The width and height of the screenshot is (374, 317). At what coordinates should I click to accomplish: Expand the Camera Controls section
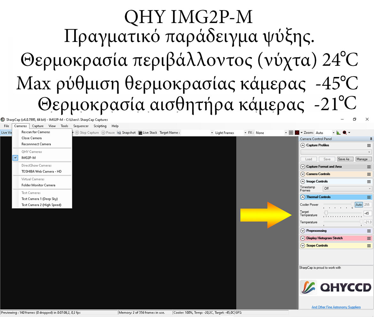click(x=303, y=174)
